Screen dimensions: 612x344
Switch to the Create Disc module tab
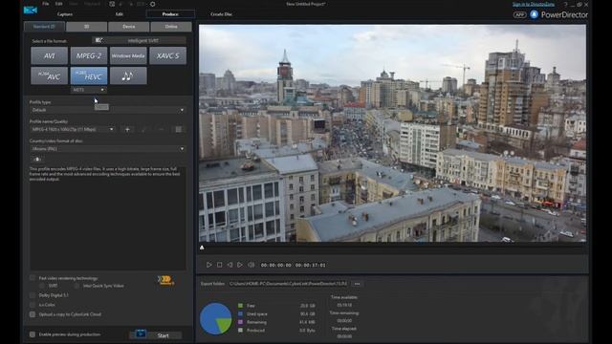(221, 14)
